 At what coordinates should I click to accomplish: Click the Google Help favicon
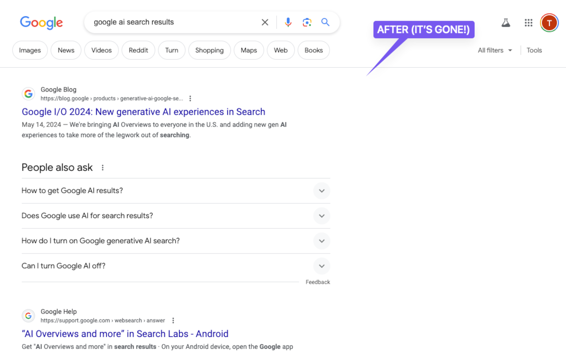coord(28,316)
